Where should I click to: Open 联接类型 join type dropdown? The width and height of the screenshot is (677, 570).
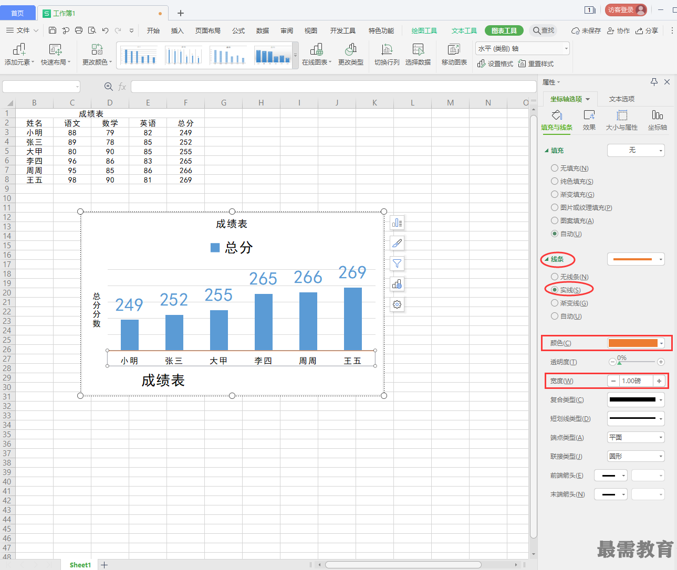(636, 457)
